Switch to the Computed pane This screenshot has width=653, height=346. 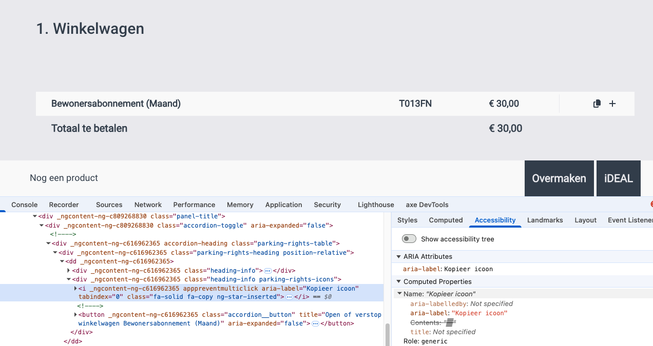446,220
